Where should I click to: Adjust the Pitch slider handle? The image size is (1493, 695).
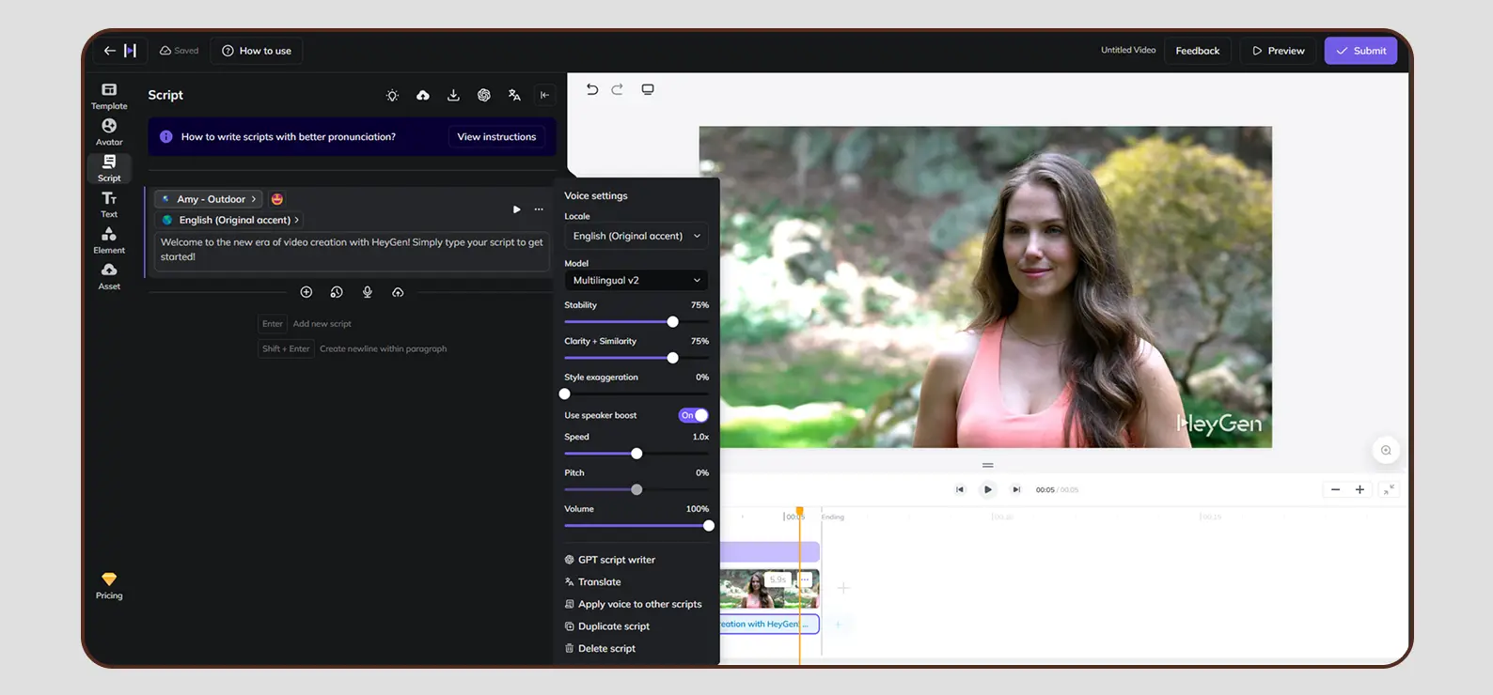tap(636, 489)
